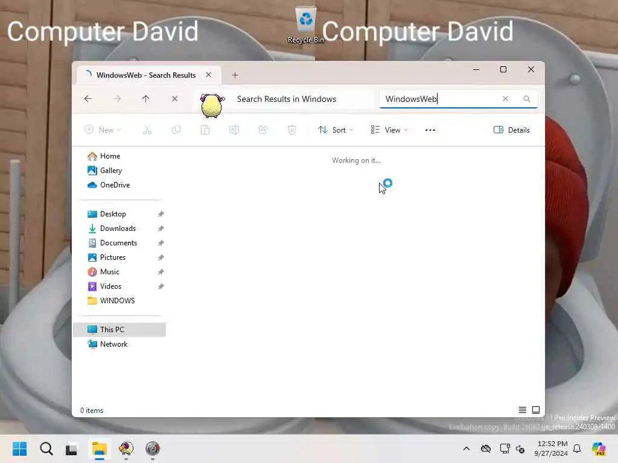The width and height of the screenshot is (618, 463).
Task: Close the WindowsWeb search results tab
Action: (208, 74)
